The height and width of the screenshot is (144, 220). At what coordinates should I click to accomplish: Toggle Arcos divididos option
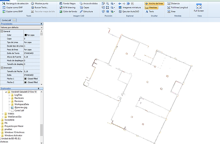(89, 4)
